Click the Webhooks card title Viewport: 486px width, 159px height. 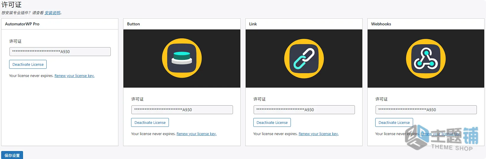click(381, 24)
